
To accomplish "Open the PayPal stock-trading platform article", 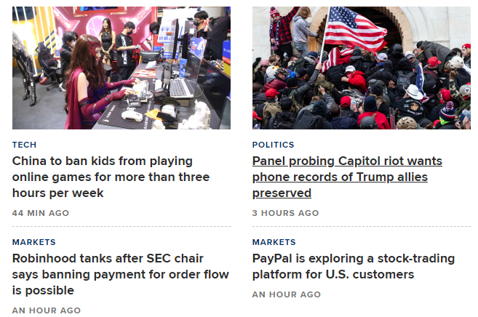I will [x=353, y=266].
